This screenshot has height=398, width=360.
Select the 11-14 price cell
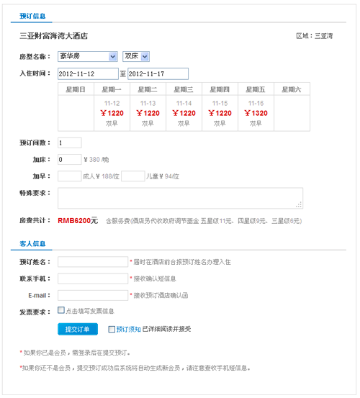[184, 113]
